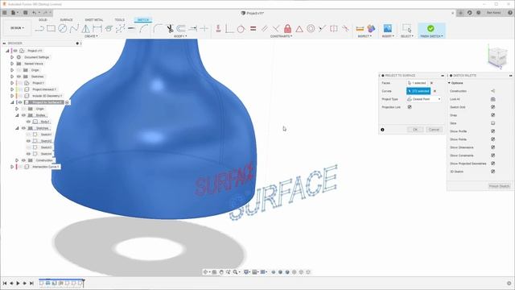Toggle the Sketch Grid checkbox
Image resolution: width=515 pixels, height=290 pixels.
(x=492, y=107)
